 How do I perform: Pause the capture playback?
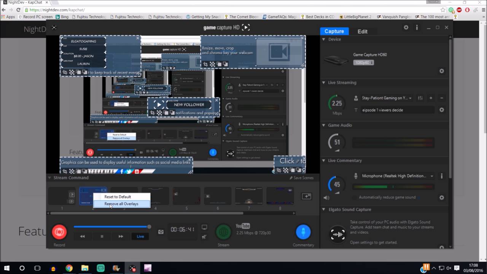click(x=102, y=236)
